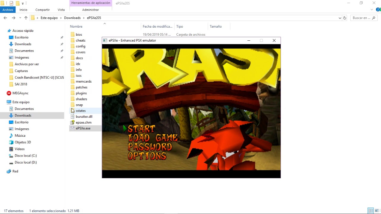381x214 pixels.
Task: Select Herramientas de aplicación tab
Action: [91, 3]
